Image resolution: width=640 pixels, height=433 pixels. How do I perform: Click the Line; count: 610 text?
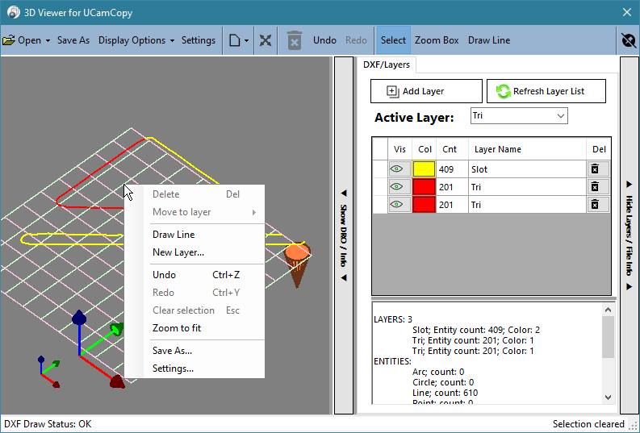[x=445, y=393]
